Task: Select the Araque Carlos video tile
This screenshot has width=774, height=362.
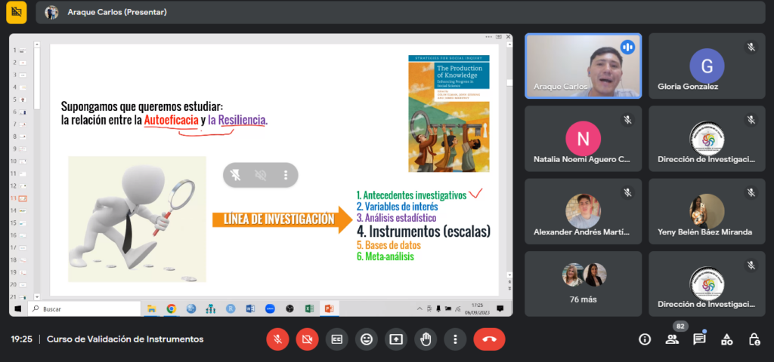Action: pyautogui.click(x=583, y=66)
